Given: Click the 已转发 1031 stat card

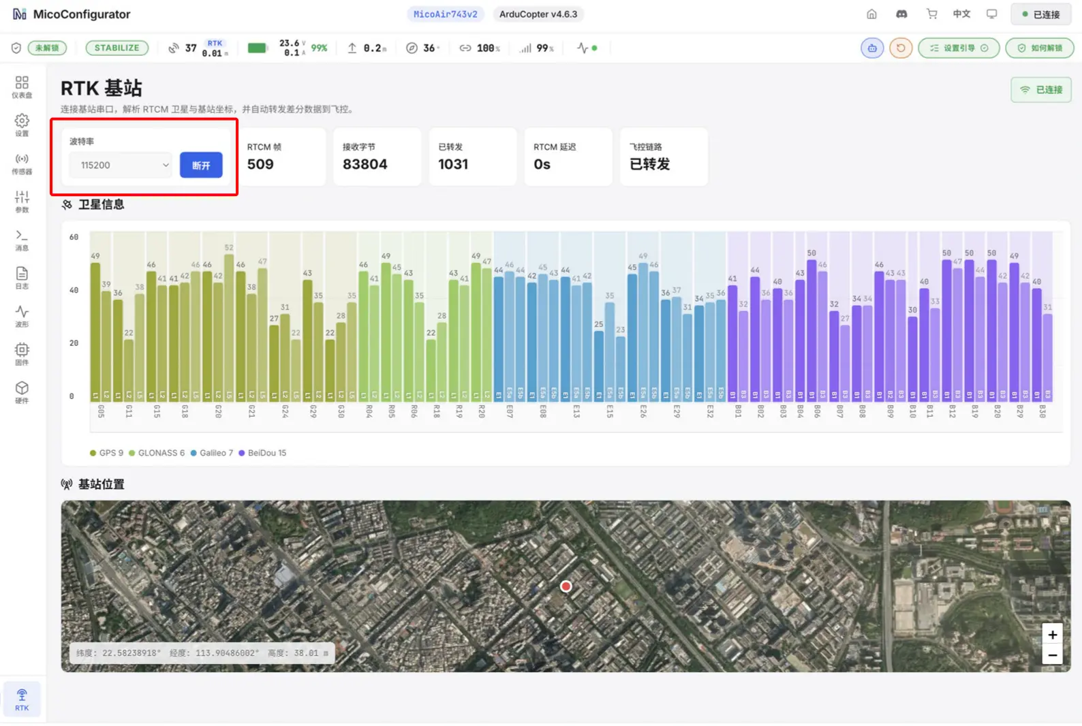Looking at the screenshot, I should (x=472, y=157).
